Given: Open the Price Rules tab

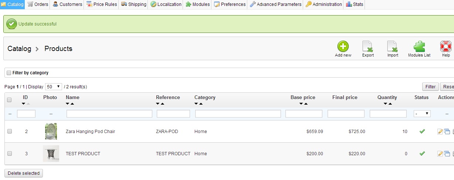Looking at the screenshot, I should 102,4.
